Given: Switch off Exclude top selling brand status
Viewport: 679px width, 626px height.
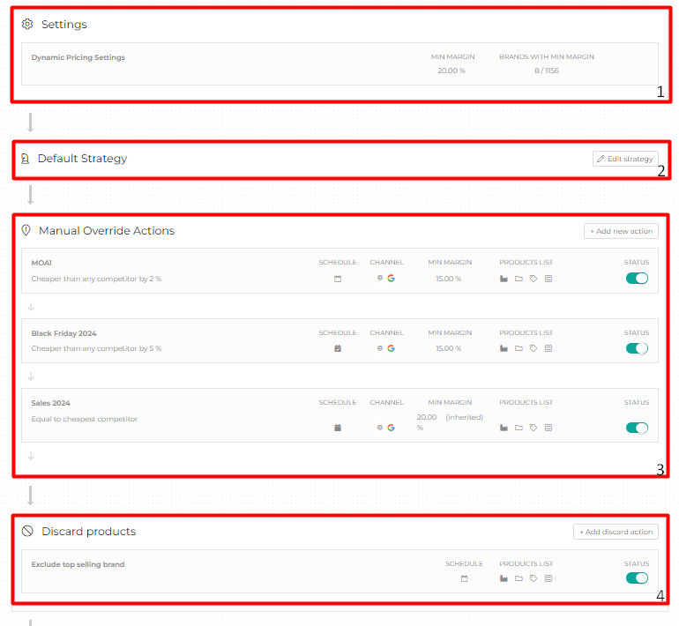Looking at the screenshot, I should [x=637, y=578].
